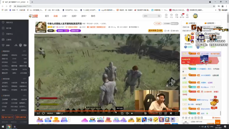This screenshot has width=229, height=129.
Task: Select the sports car gift icon
Action: click(131, 120)
